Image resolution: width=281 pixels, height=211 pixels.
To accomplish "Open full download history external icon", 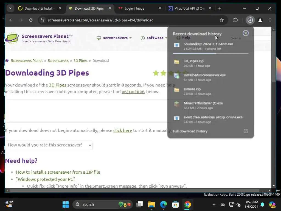I will point(246,131).
